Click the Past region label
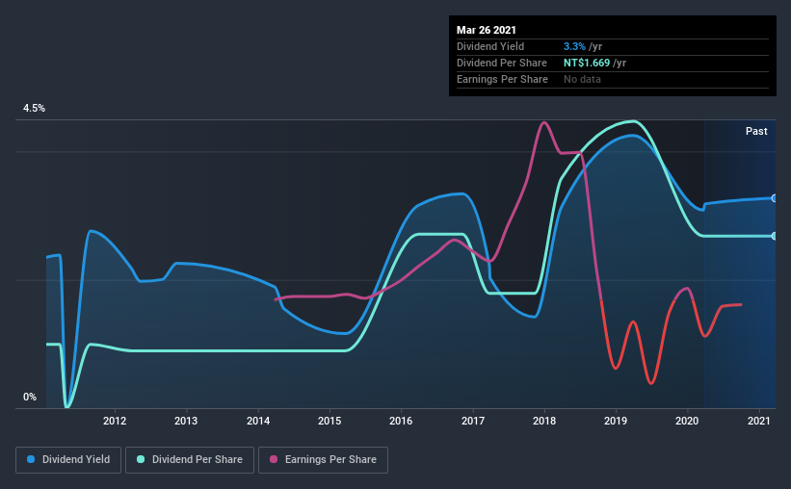Image resolution: width=791 pixels, height=489 pixels. pyautogui.click(x=756, y=131)
